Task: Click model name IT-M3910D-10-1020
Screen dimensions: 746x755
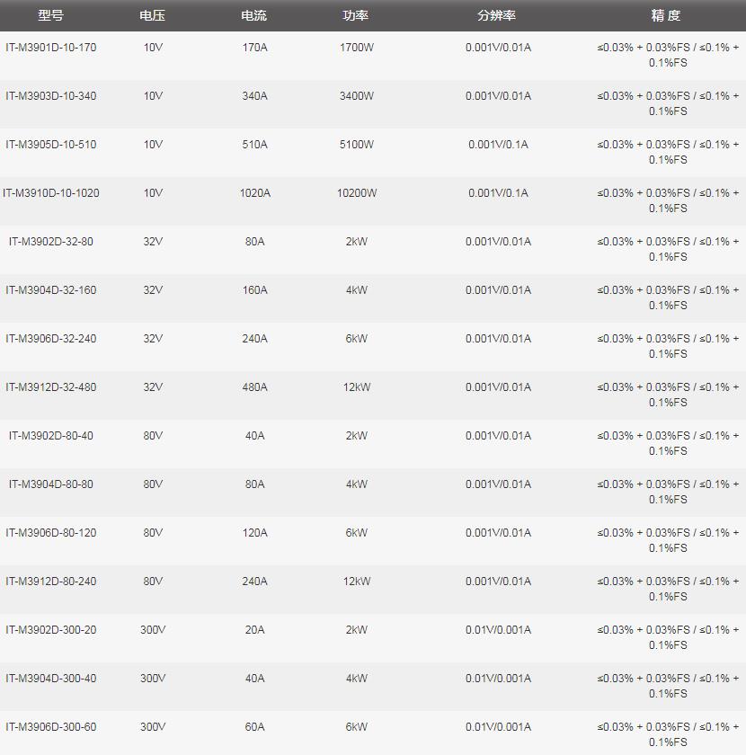Action: (x=50, y=193)
